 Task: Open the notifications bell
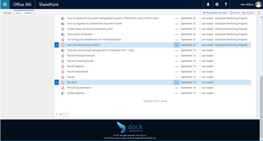(208, 4)
